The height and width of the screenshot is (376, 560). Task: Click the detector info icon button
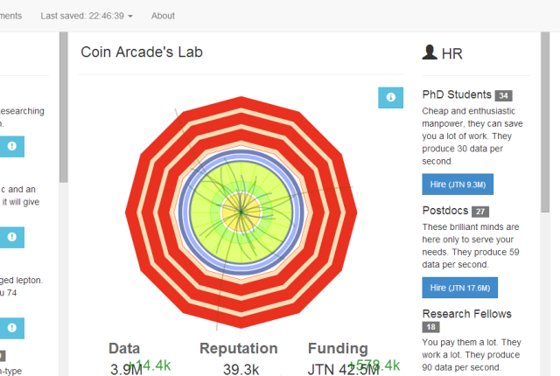[x=391, y=97]
